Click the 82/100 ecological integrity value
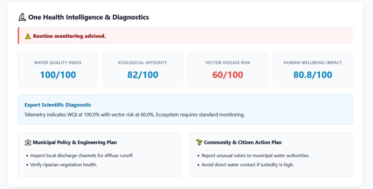The height and width of the screenshot is (189, 373). (x=143, y=75)
